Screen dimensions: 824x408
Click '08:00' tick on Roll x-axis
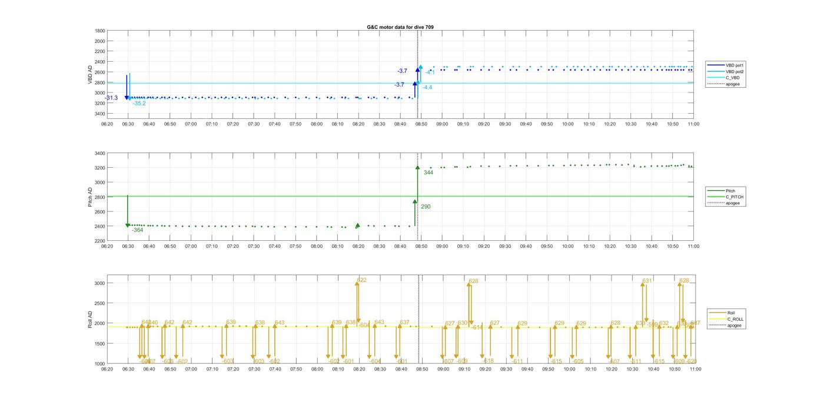(317, 369)
